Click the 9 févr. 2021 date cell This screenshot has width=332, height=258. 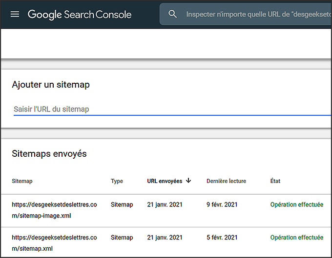click(x=222, y=204)
